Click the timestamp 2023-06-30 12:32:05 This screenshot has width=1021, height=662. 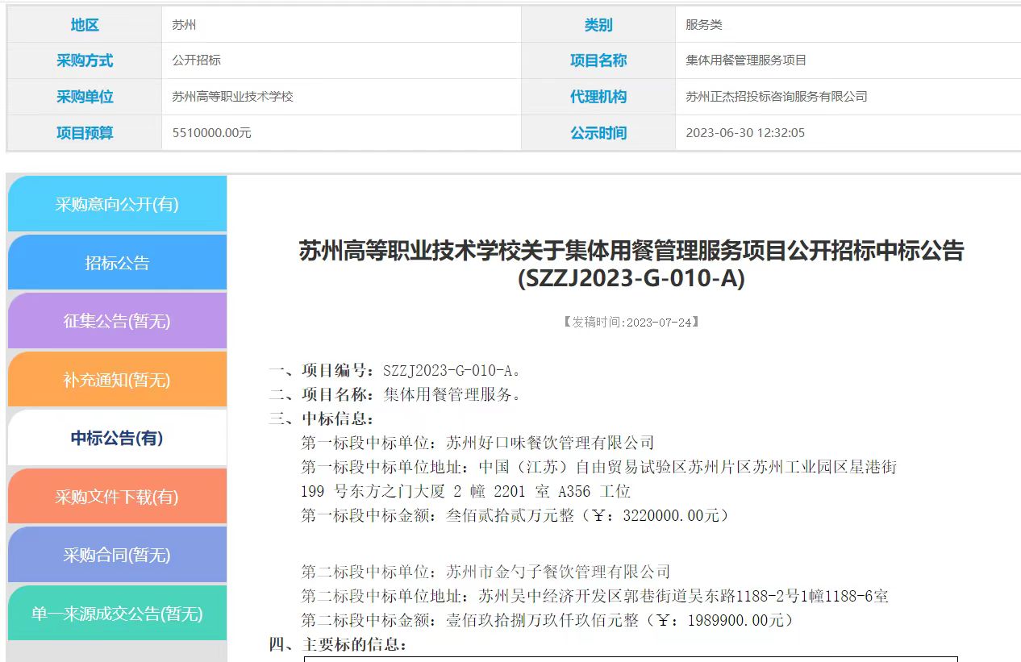tap(745, 133)
